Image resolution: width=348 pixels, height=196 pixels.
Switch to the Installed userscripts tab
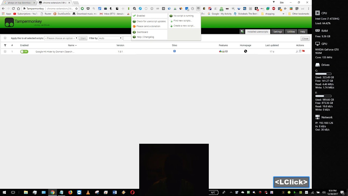[x=258, y=32]
